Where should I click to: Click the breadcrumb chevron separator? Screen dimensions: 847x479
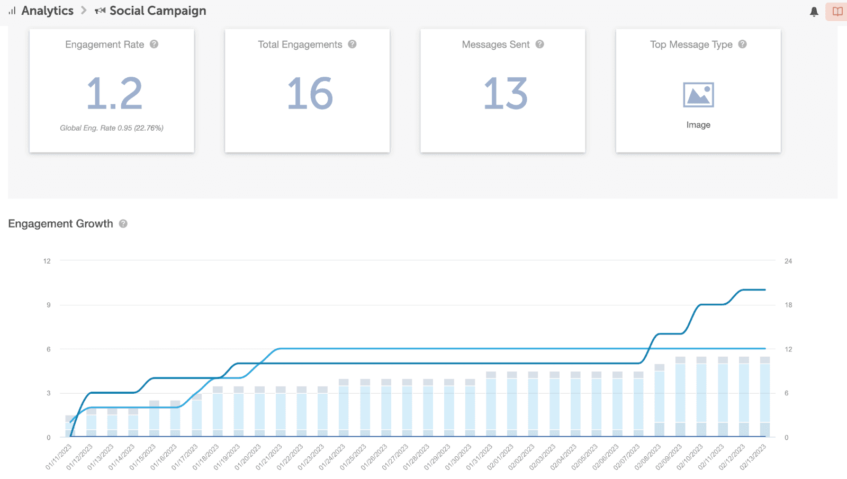click(84, 11)
